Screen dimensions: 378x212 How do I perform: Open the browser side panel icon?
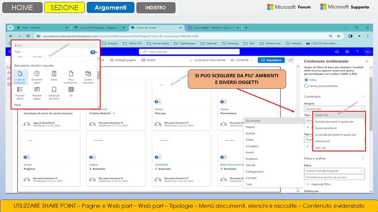pyautogui.click(x=350, y=36)
